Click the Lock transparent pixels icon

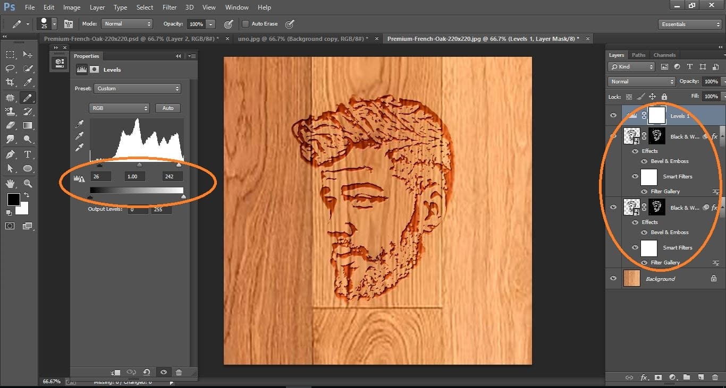pyautogui.click(x=630, y=96)
